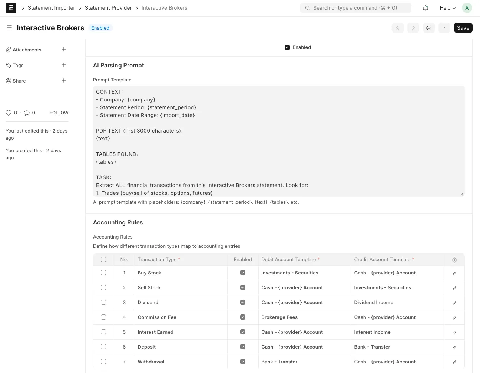The height and width of the screenshot is (373, 480).
Task: Open table settings gear icon
Action: tap(454, 260)
